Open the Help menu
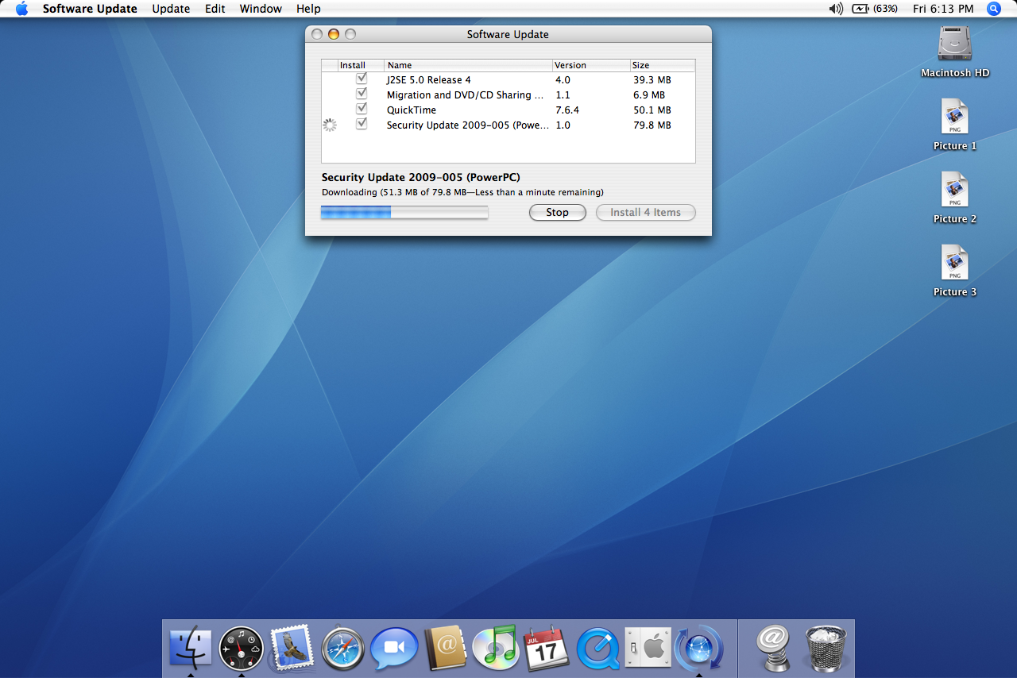1017x678 pixels. (308, 9)
